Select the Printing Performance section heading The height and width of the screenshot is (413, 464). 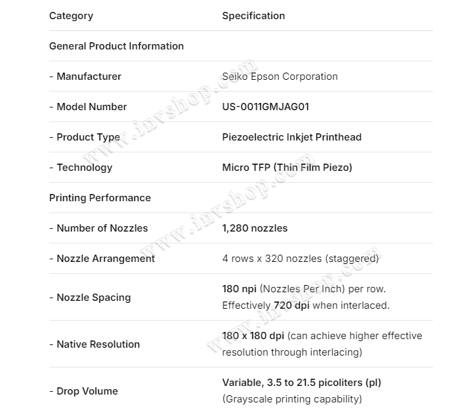pos(100,198)
